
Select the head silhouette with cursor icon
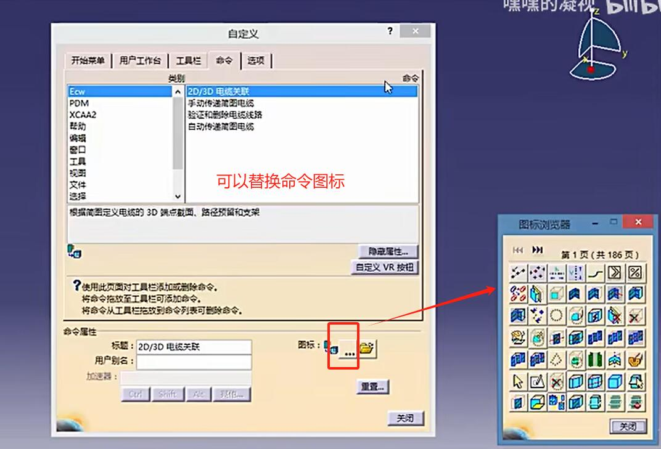635,382
